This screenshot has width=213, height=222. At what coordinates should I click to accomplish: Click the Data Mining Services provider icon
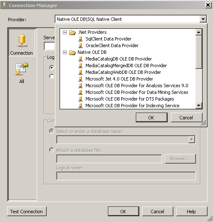(x=80, y=92)
